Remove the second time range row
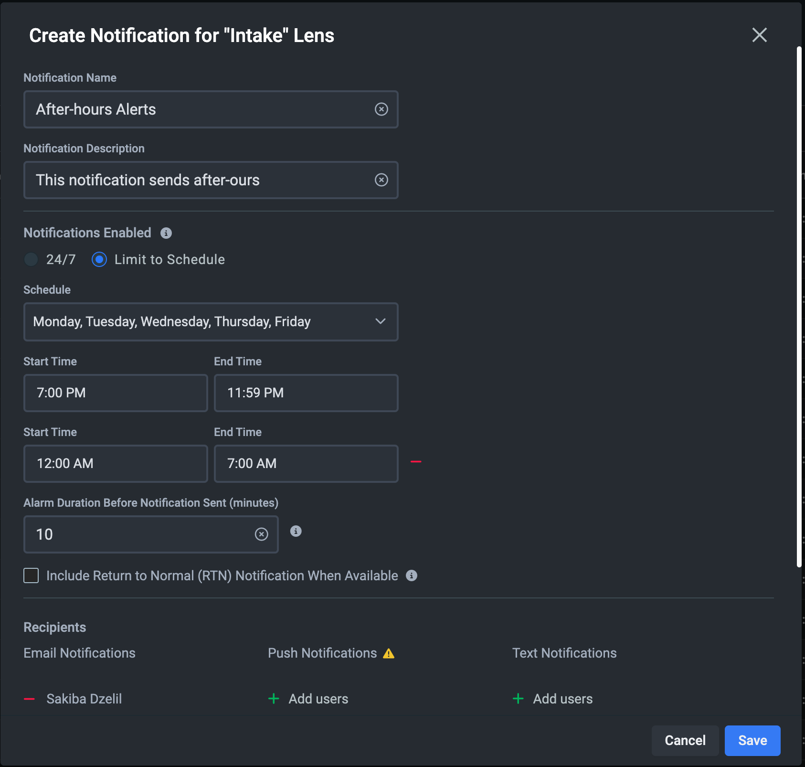 coord(416,462)
